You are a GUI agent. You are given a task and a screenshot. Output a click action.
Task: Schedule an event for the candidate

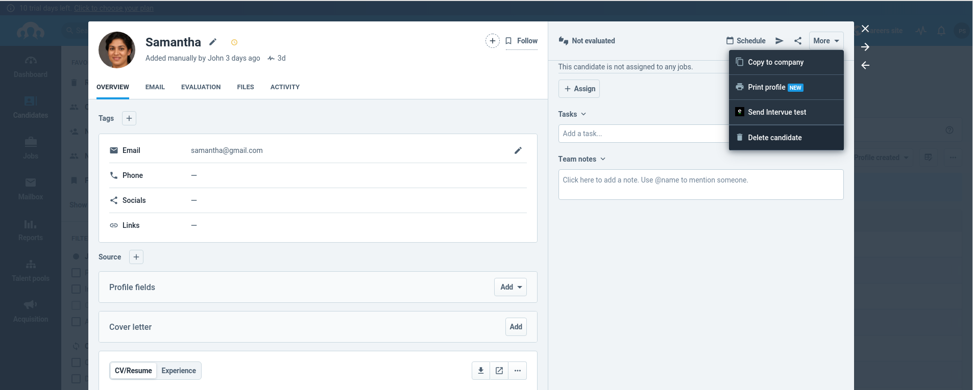[x=746, y=41]
